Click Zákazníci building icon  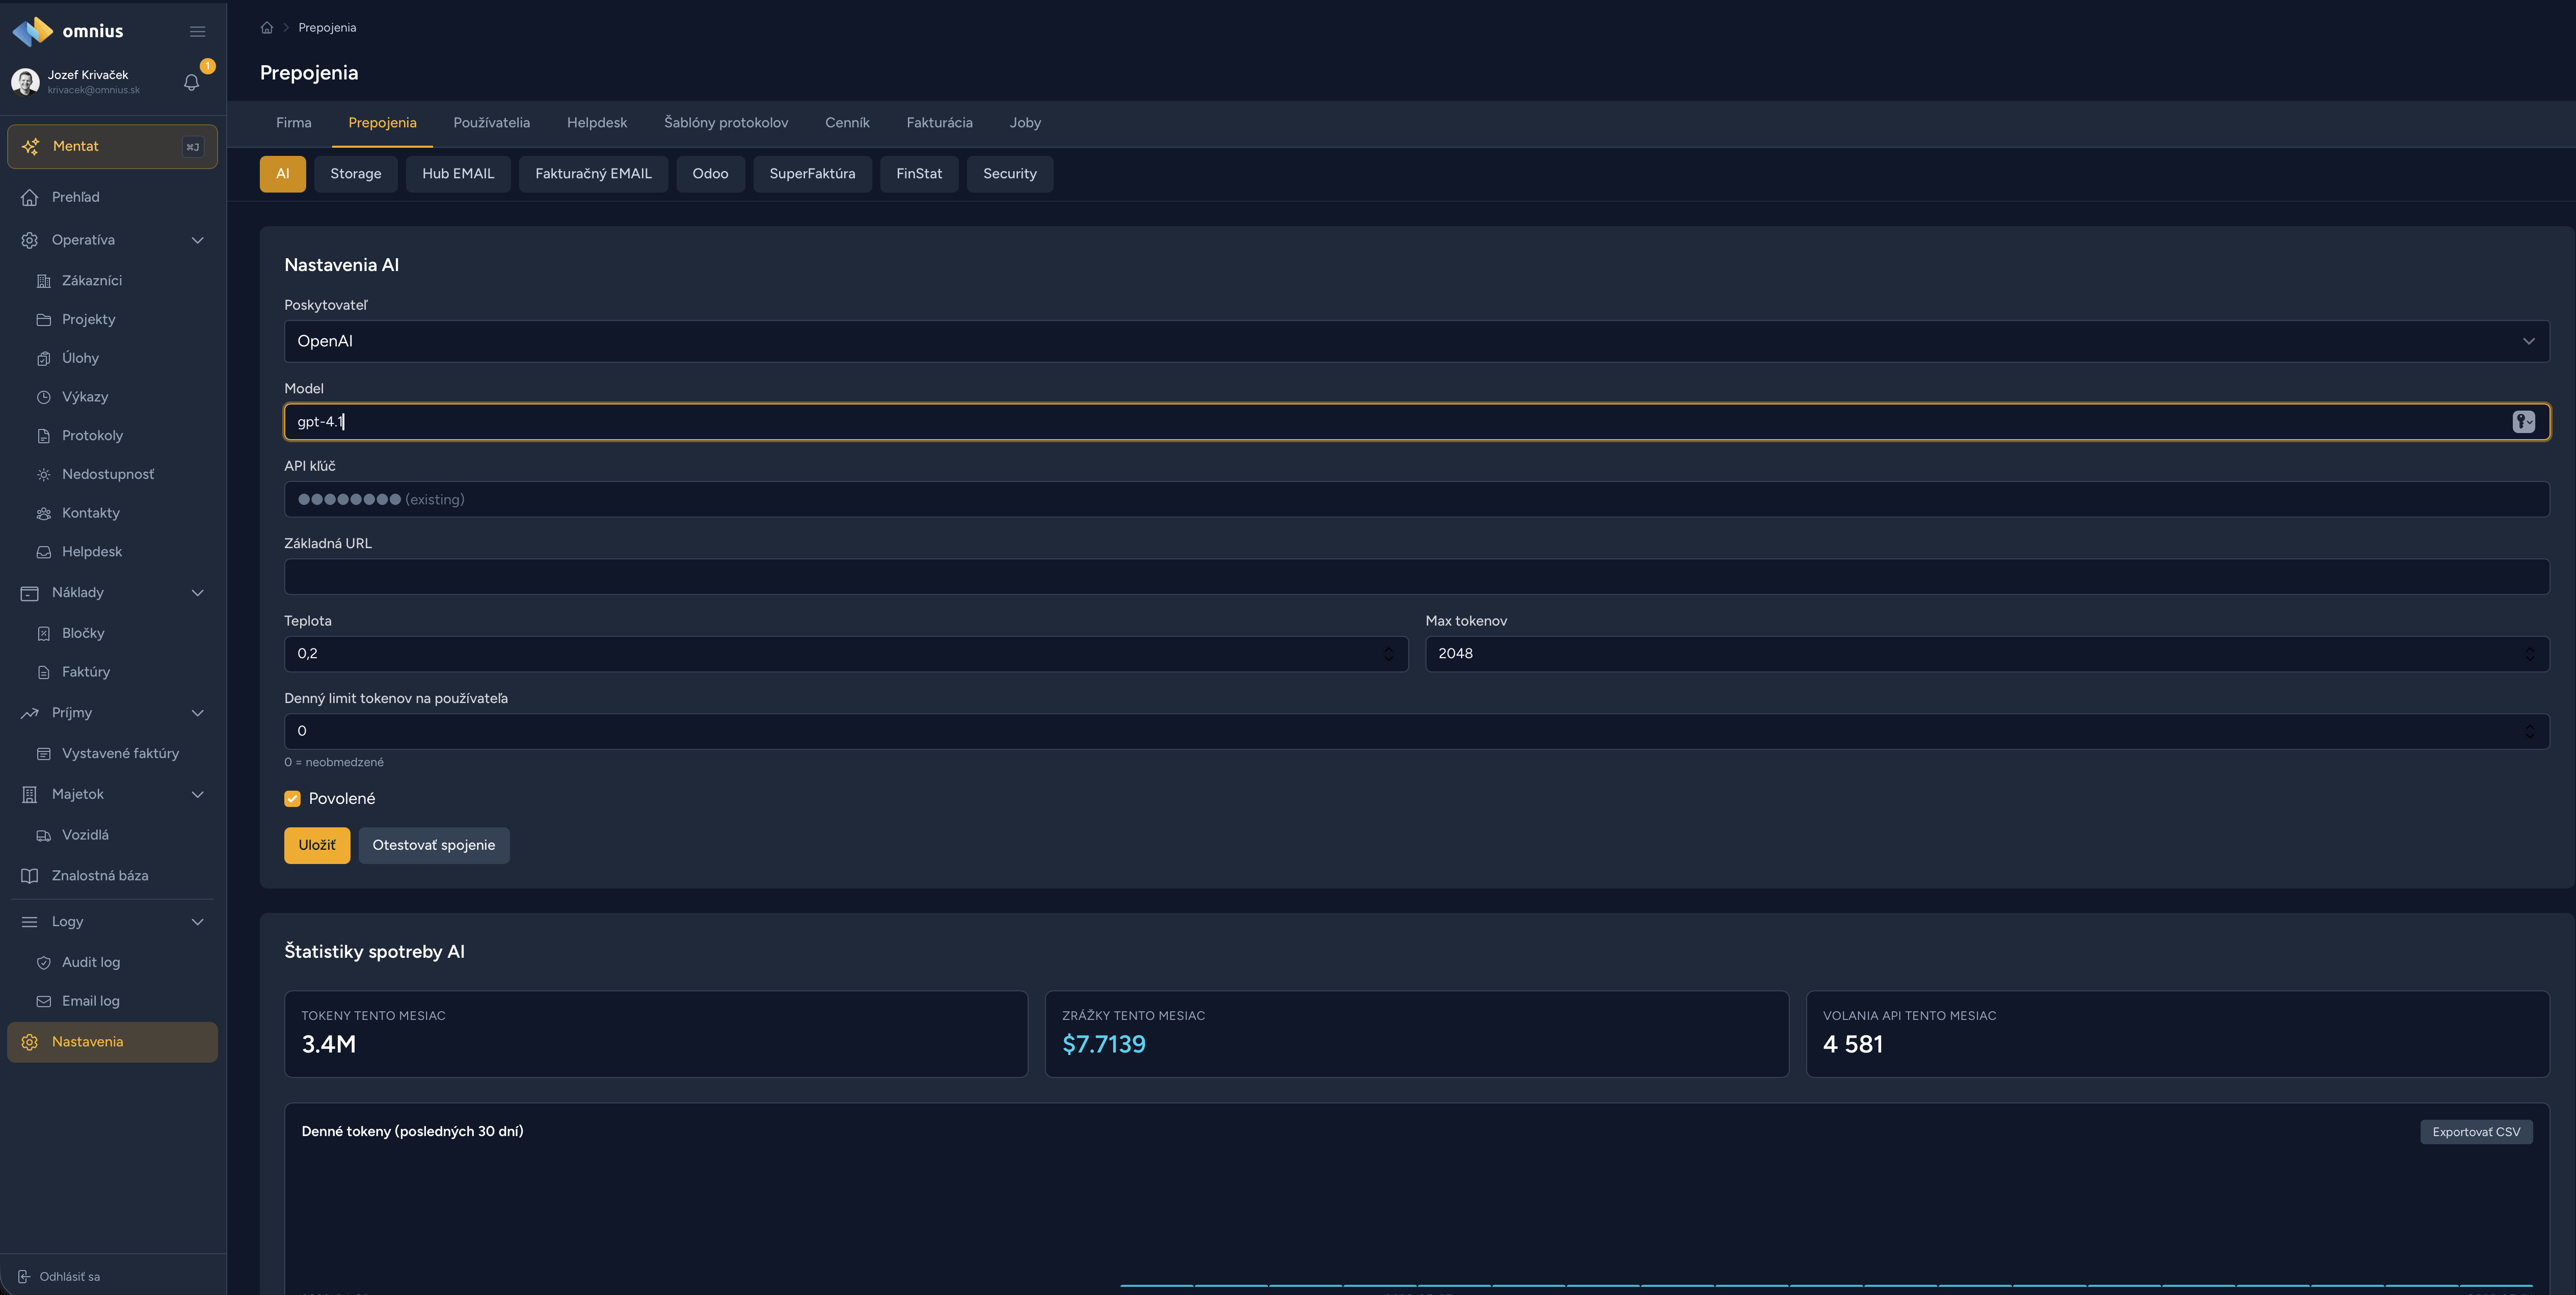coord(43,281)
